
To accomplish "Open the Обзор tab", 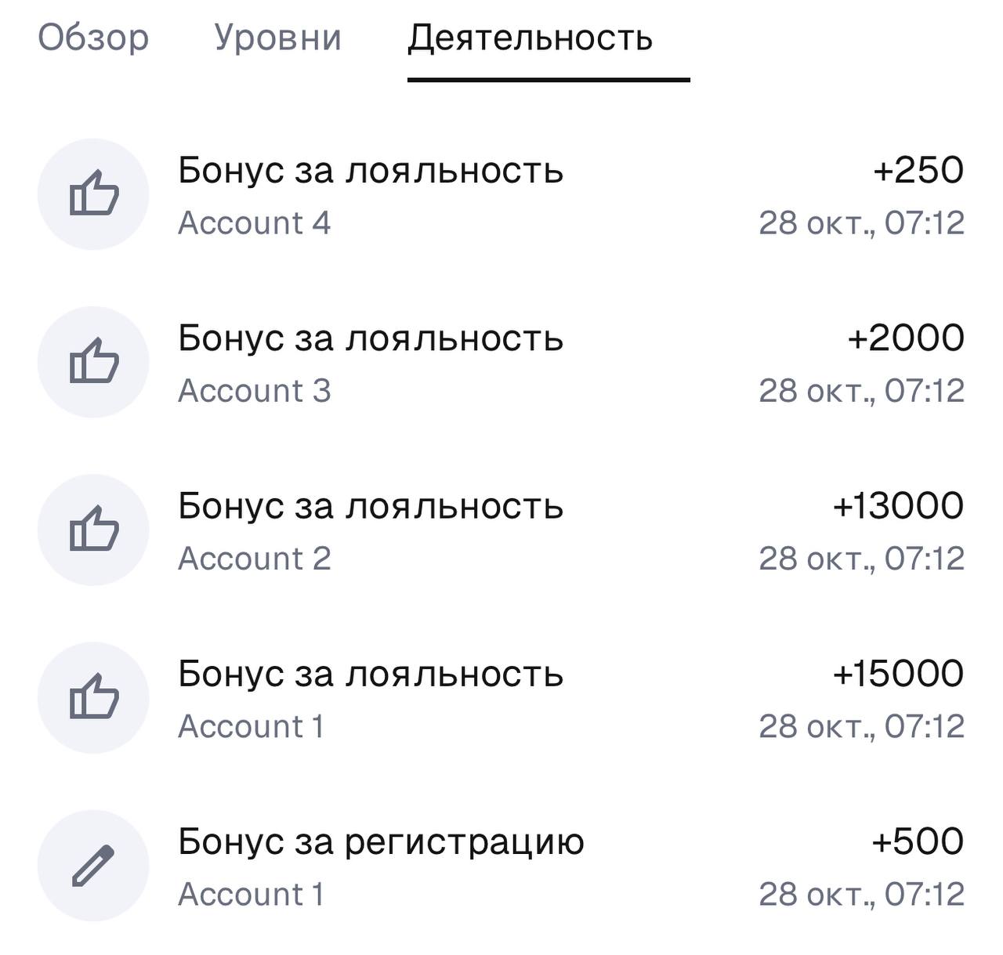I will click(x=93, y=37).
